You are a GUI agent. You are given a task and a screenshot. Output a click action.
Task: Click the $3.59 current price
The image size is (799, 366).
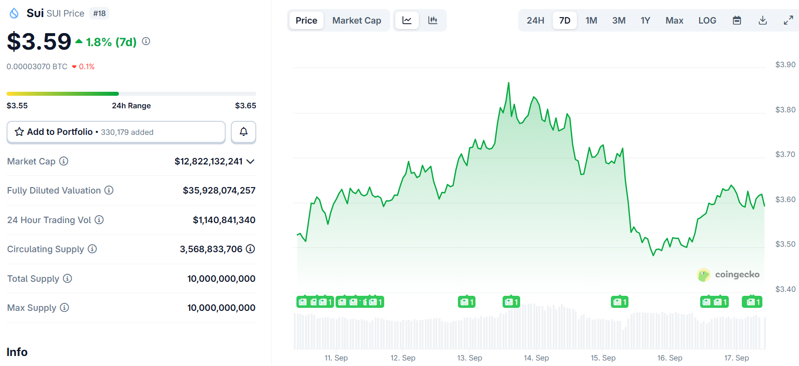(x=39, y=42)
